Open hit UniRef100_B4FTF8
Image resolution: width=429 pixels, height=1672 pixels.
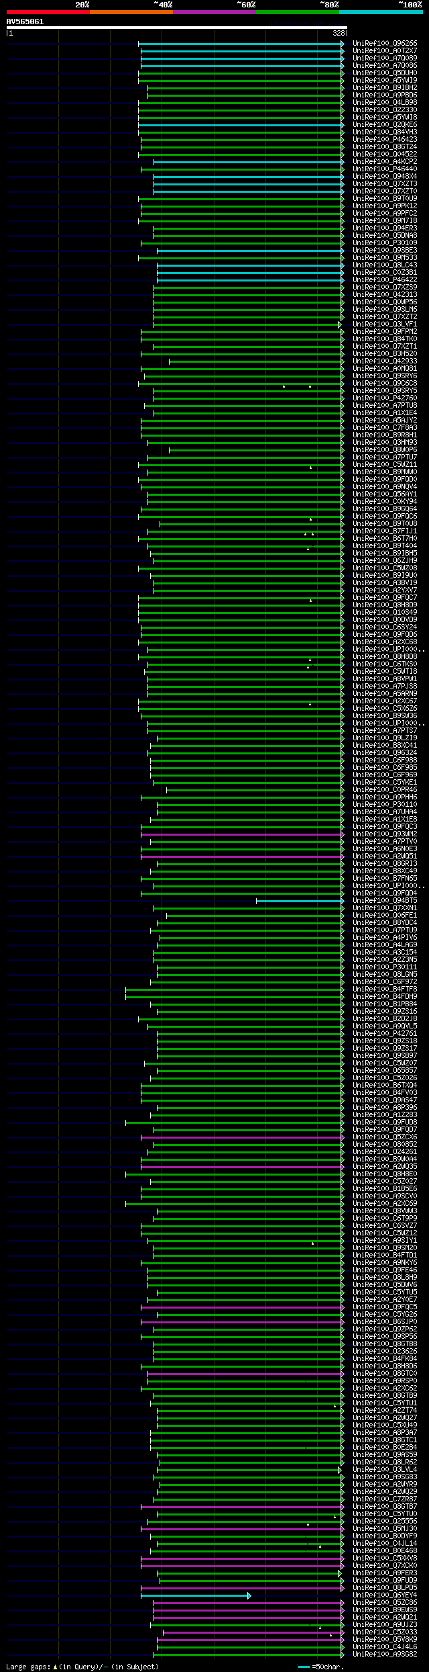[385, 989]
